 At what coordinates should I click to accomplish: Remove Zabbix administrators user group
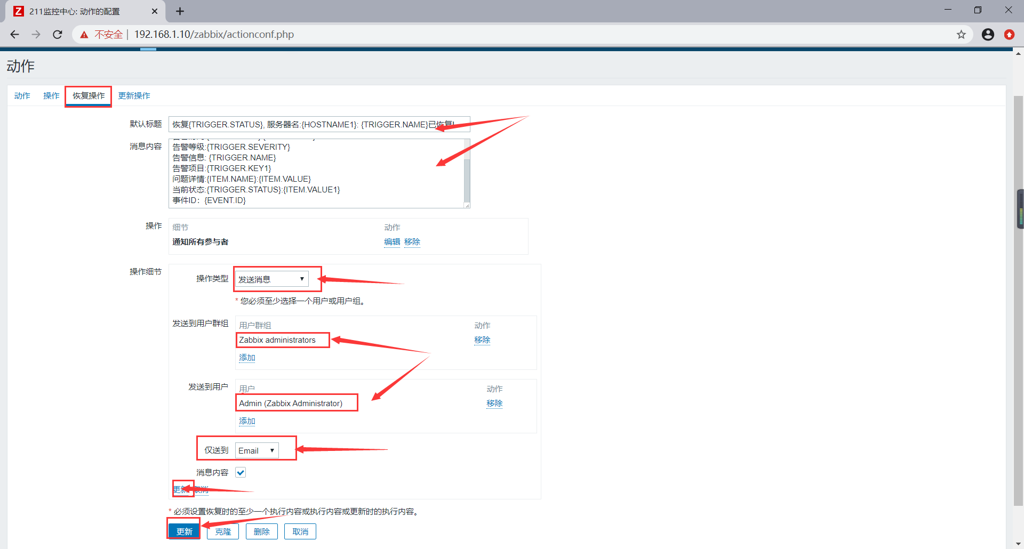(x=482, y=340)
